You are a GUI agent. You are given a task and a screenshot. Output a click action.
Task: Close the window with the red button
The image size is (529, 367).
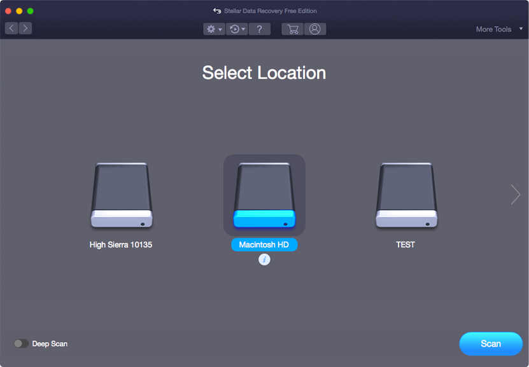8,11
